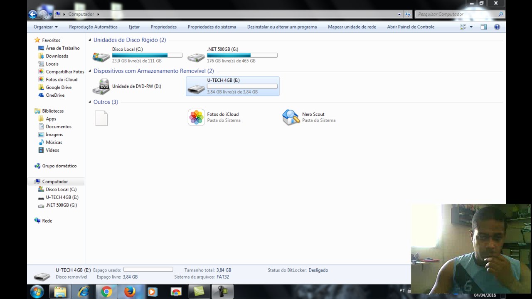The image size is (532, 299).
Task: Open Propriedades from toolbar
Action: pyautogui.click(x=163, y=27)
